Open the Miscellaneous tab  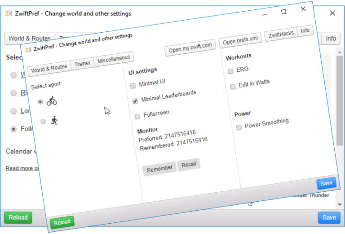114,59
